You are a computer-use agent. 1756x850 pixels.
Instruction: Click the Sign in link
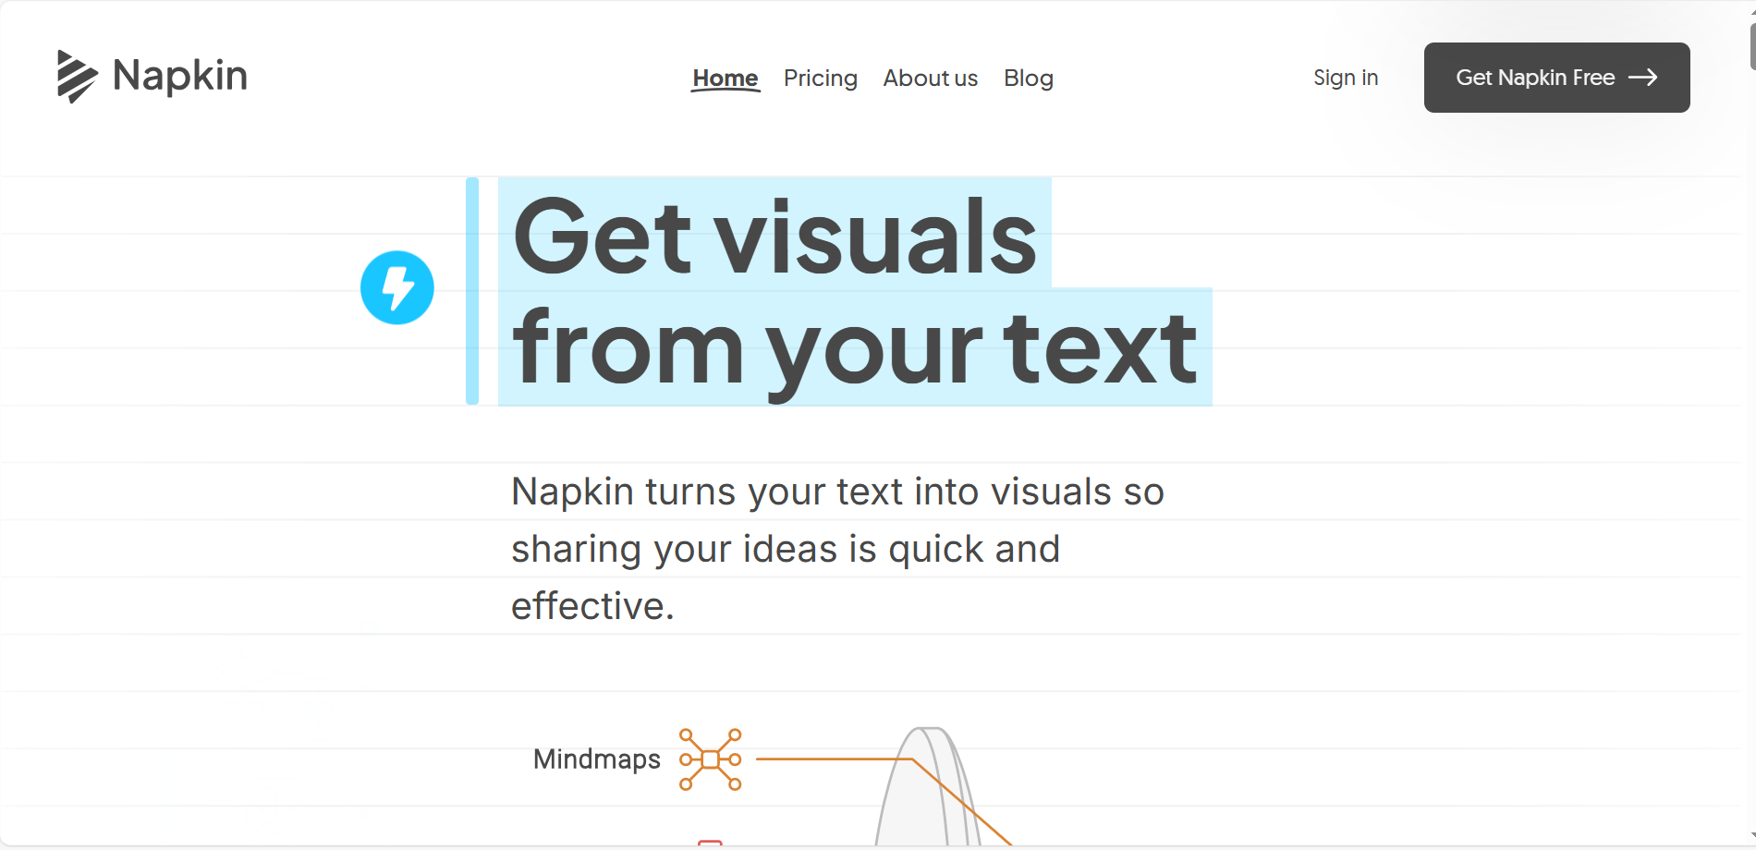click(x=1346, y=78)
